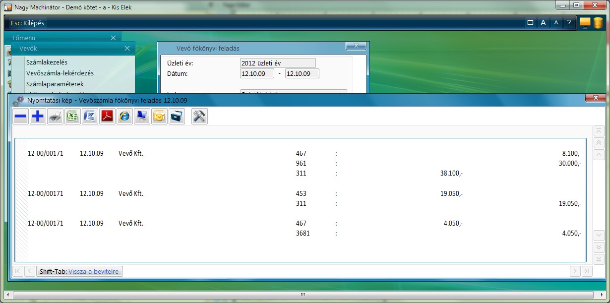
Task: Click the amount 38.100,- in the report
Action: tap(451, 174)
